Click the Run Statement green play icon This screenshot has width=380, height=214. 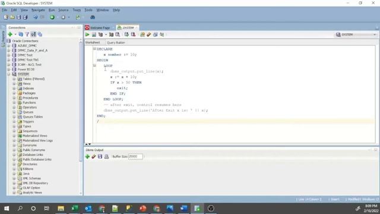[x=87, y=34]
